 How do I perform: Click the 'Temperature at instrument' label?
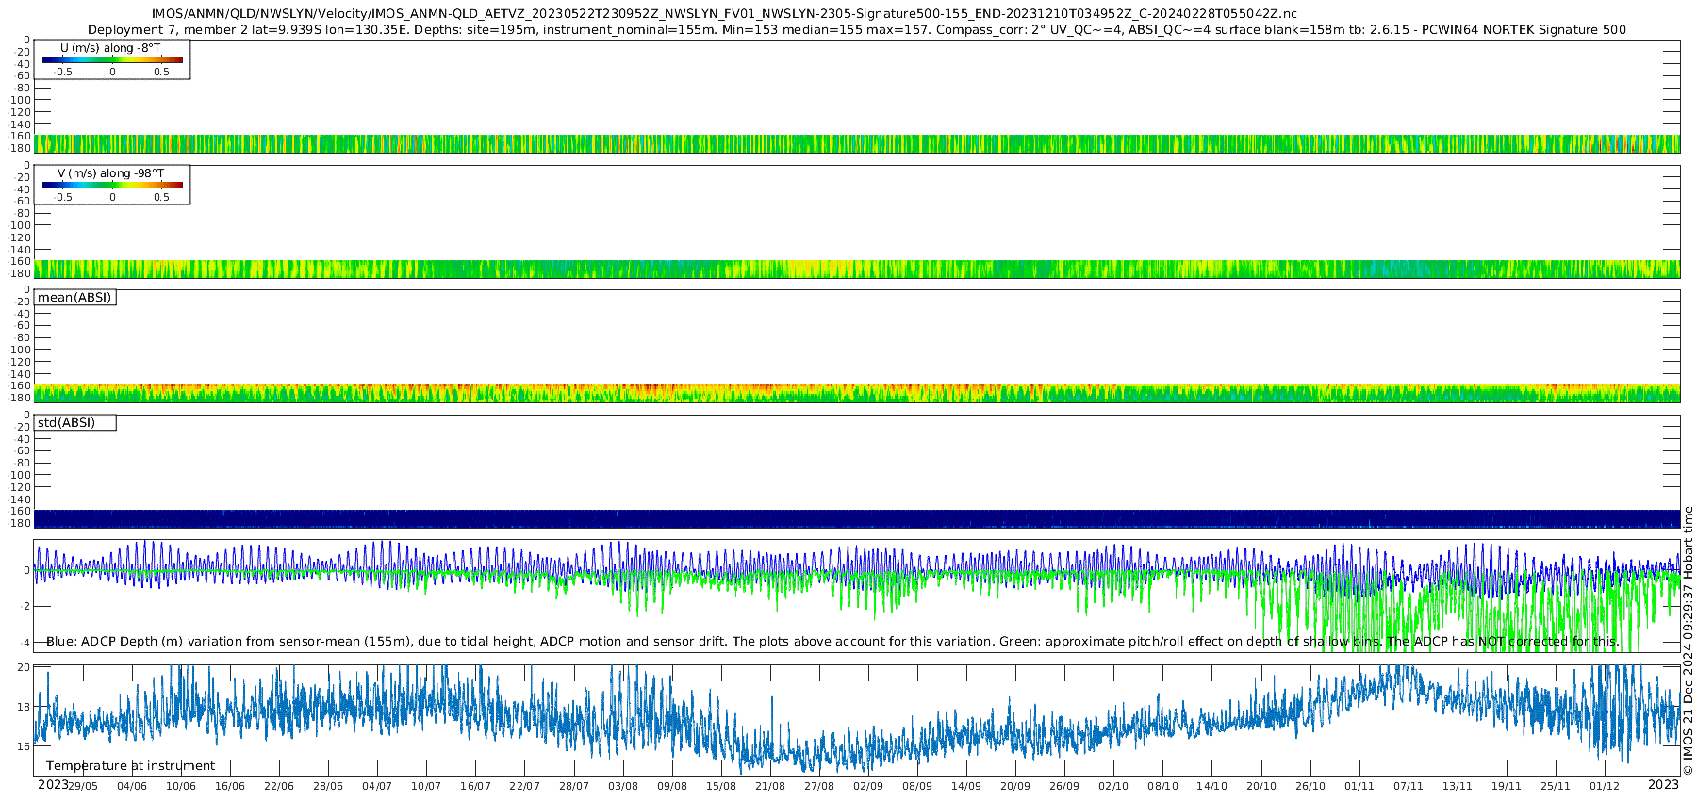(130, 765)
